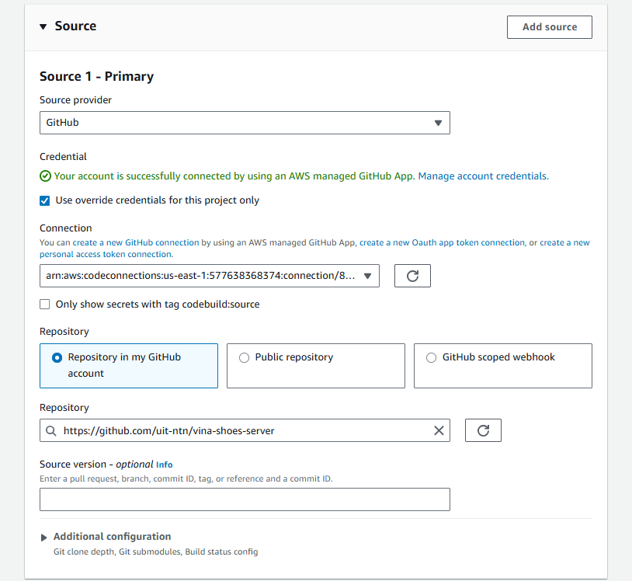
Task: Click the magnifier icon in Repository field
Action: 51,430
